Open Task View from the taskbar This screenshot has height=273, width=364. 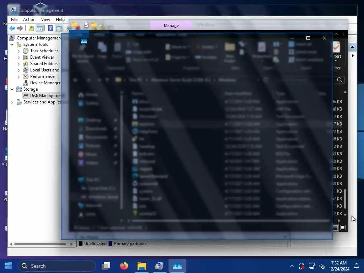click(106, 266)
